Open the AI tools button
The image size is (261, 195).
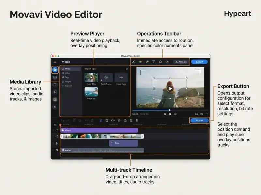click(x=181, y=62)
